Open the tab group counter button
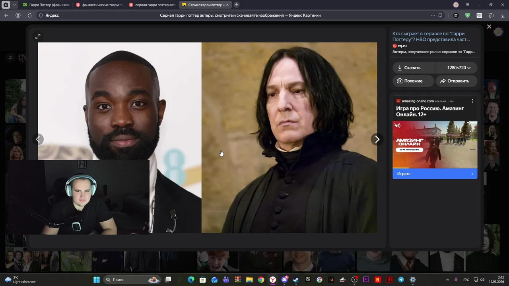The image size is (509, 286). click(x=6, y=5)
